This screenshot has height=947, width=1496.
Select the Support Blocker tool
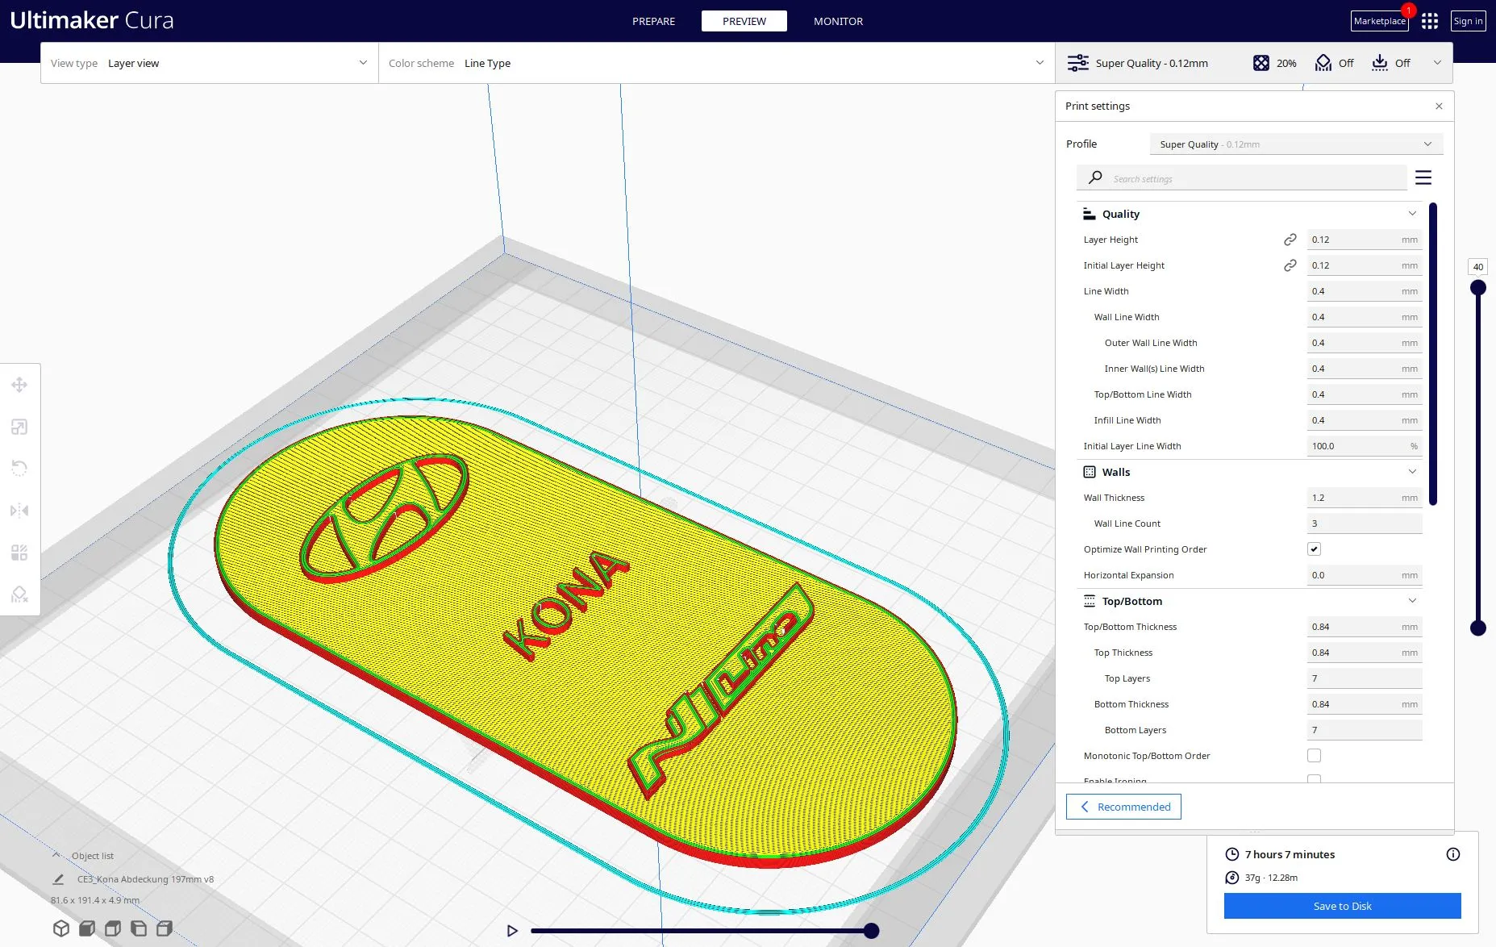pyautogui.click(x=19, y=594)
